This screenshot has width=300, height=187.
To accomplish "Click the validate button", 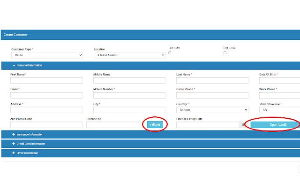I will [155, 125].
